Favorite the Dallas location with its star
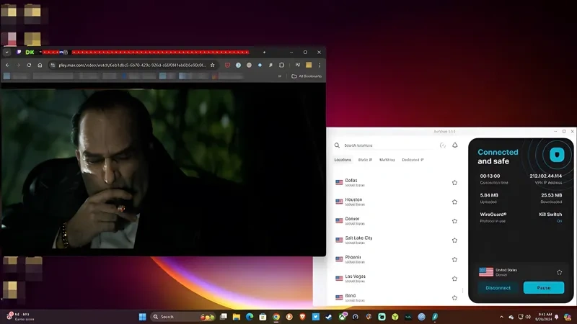 coord(454,183)
